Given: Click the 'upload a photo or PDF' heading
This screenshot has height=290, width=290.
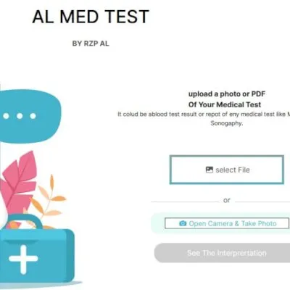Looking at the screenshot, I should coord(227,94).
